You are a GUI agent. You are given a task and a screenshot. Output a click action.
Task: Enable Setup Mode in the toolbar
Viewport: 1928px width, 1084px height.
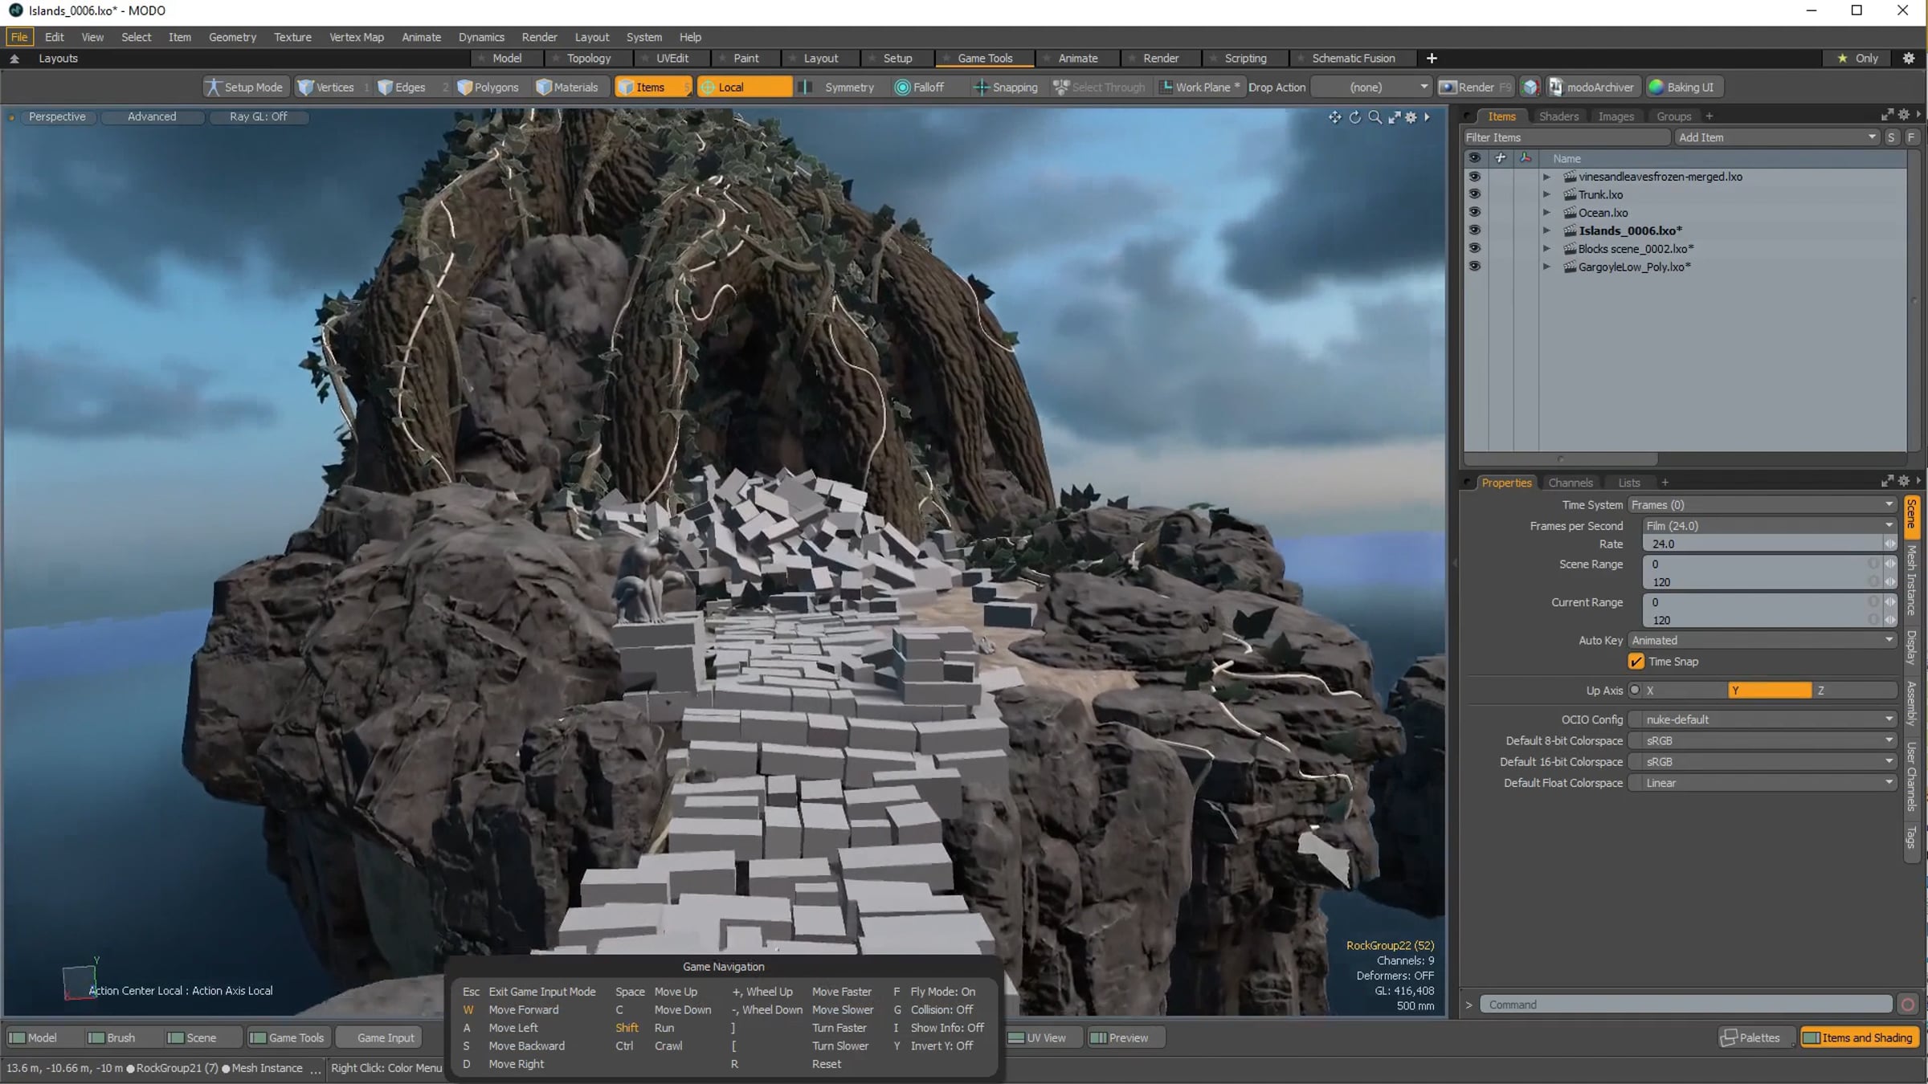pos(244,88)
